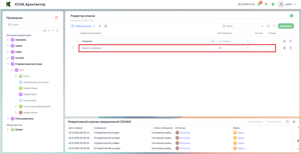Click the red trash icon in Проводник header

coord(56,18)
